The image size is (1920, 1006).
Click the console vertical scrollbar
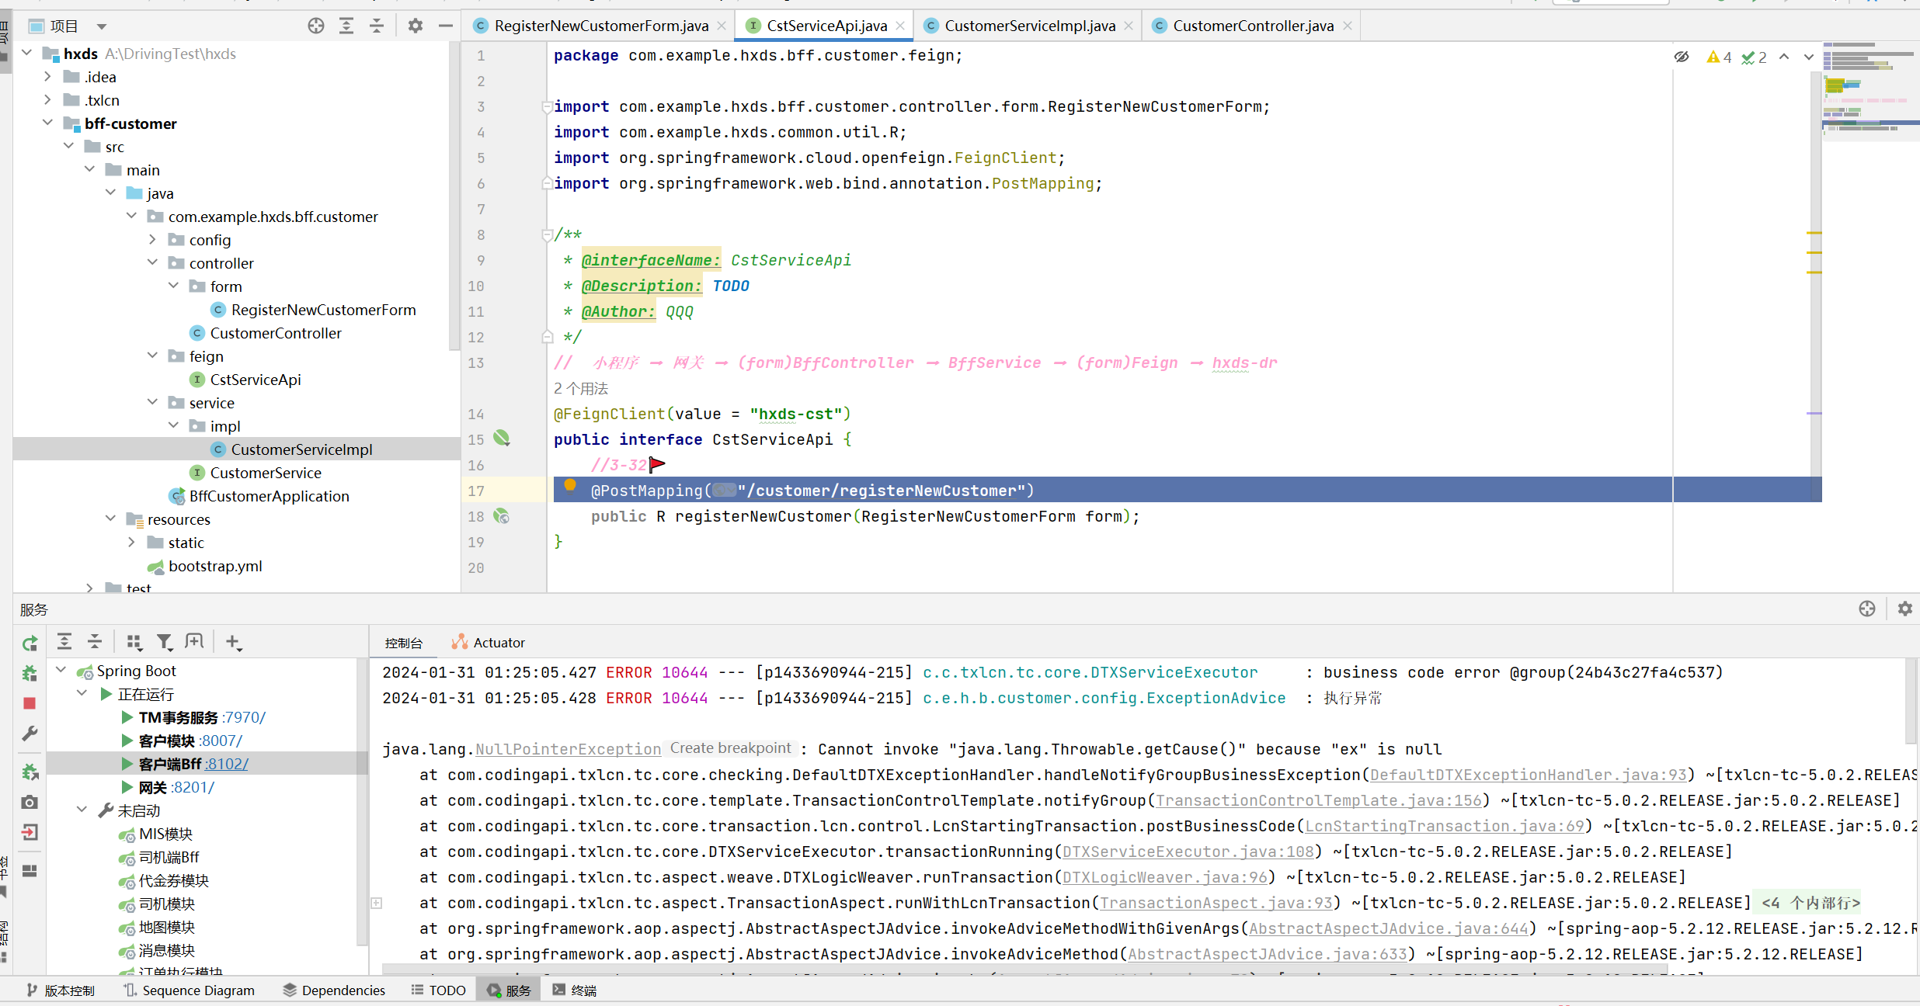(1911, 699)
